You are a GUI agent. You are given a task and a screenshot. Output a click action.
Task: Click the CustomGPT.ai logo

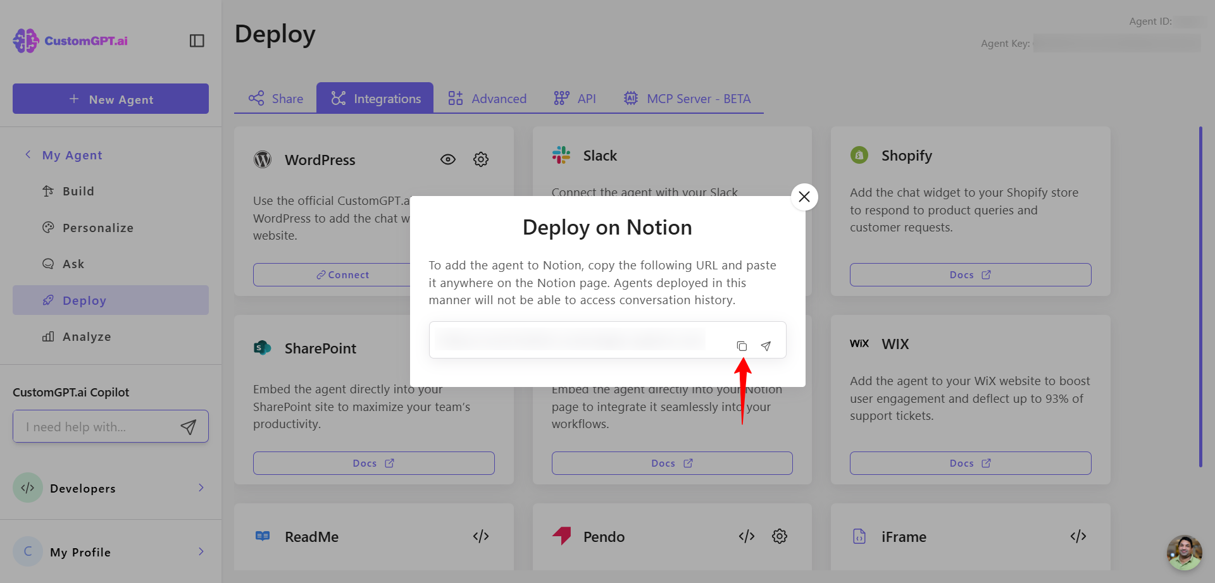(x=70, y=40)
